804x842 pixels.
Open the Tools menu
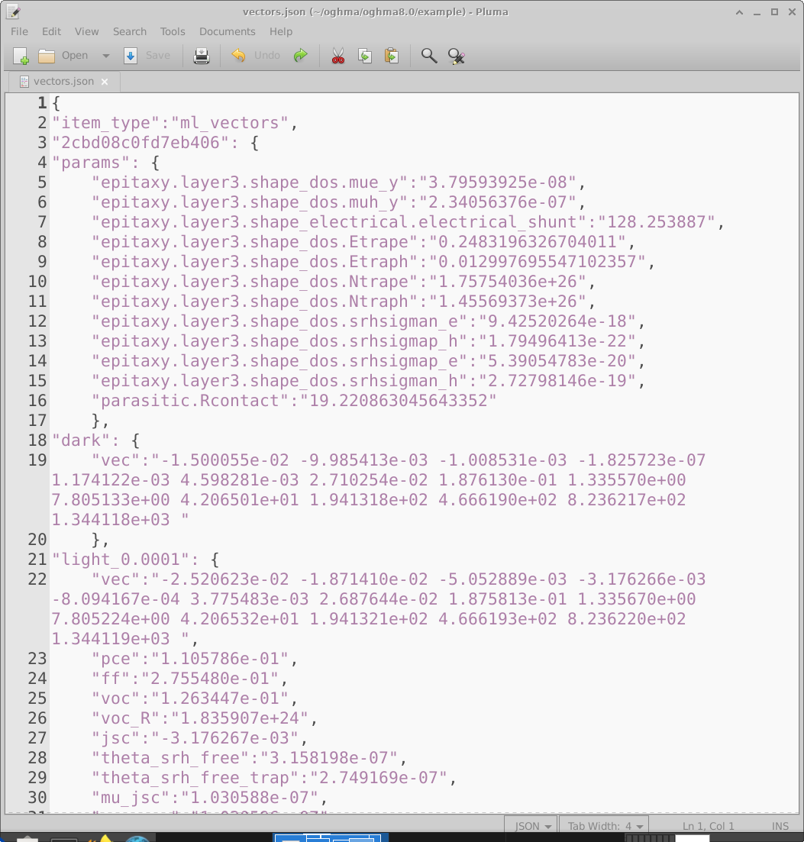click(x=173, y=31)
